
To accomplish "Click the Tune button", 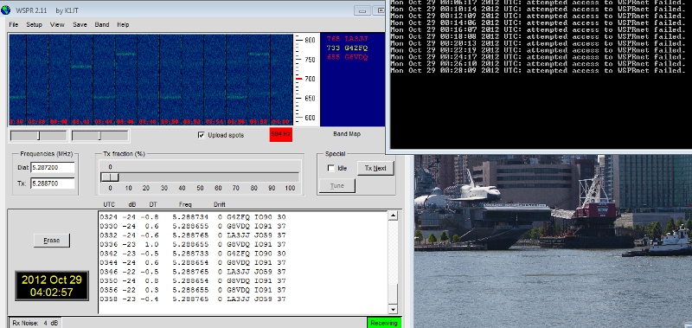I will pyautogui.click(x=336, y=186).
